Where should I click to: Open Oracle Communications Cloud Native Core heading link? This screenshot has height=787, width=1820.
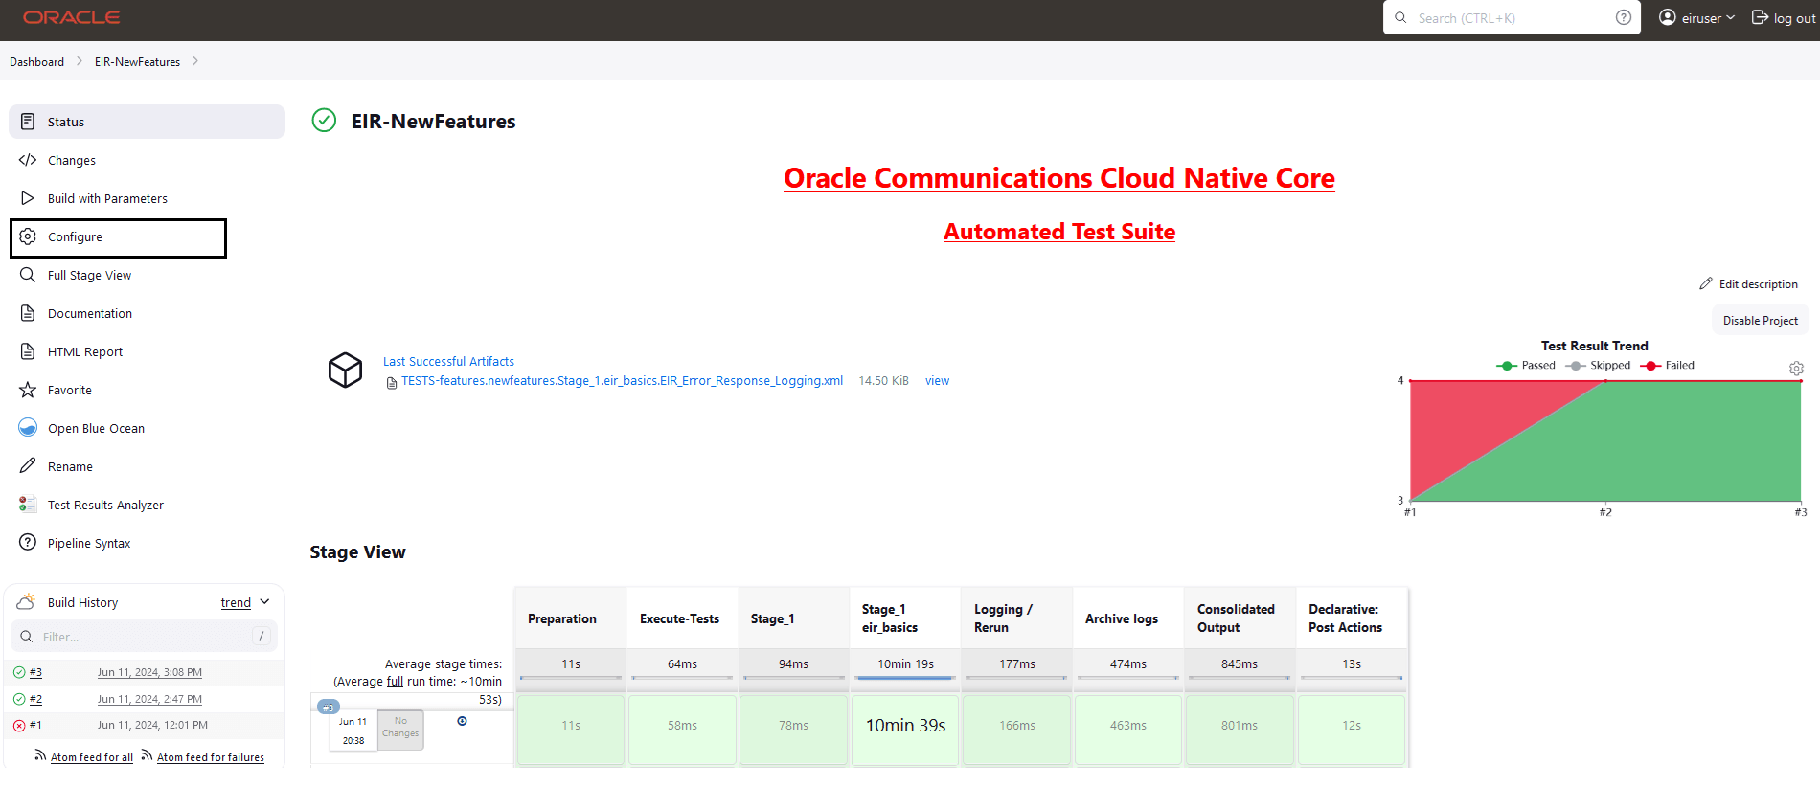1059,178
